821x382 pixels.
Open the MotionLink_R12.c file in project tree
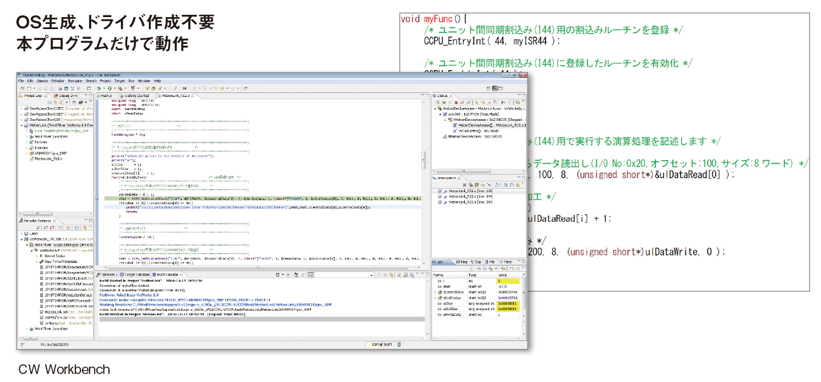pos(49,159)
